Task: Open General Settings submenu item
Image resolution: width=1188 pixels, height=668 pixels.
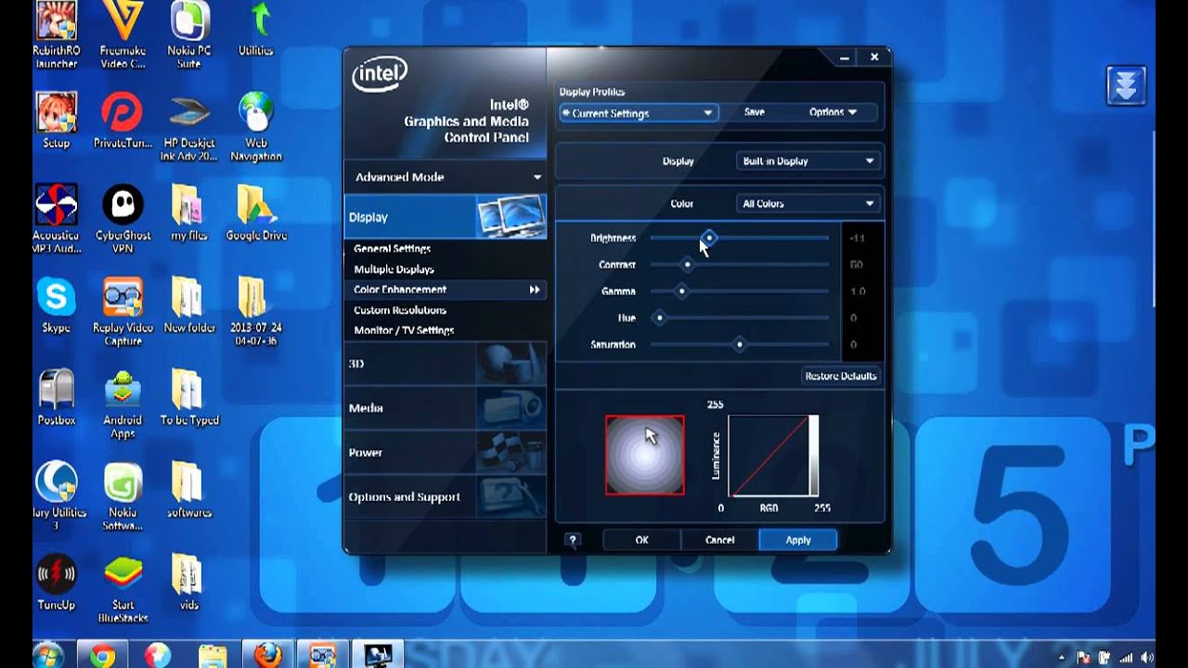Action: click(x=392, y=249)
